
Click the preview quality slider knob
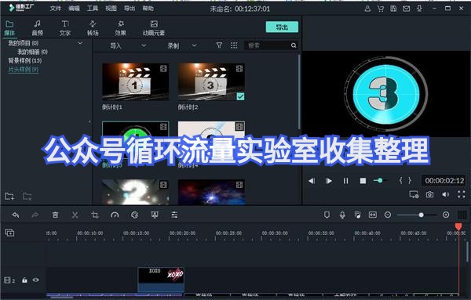click(x=380, y=180)
